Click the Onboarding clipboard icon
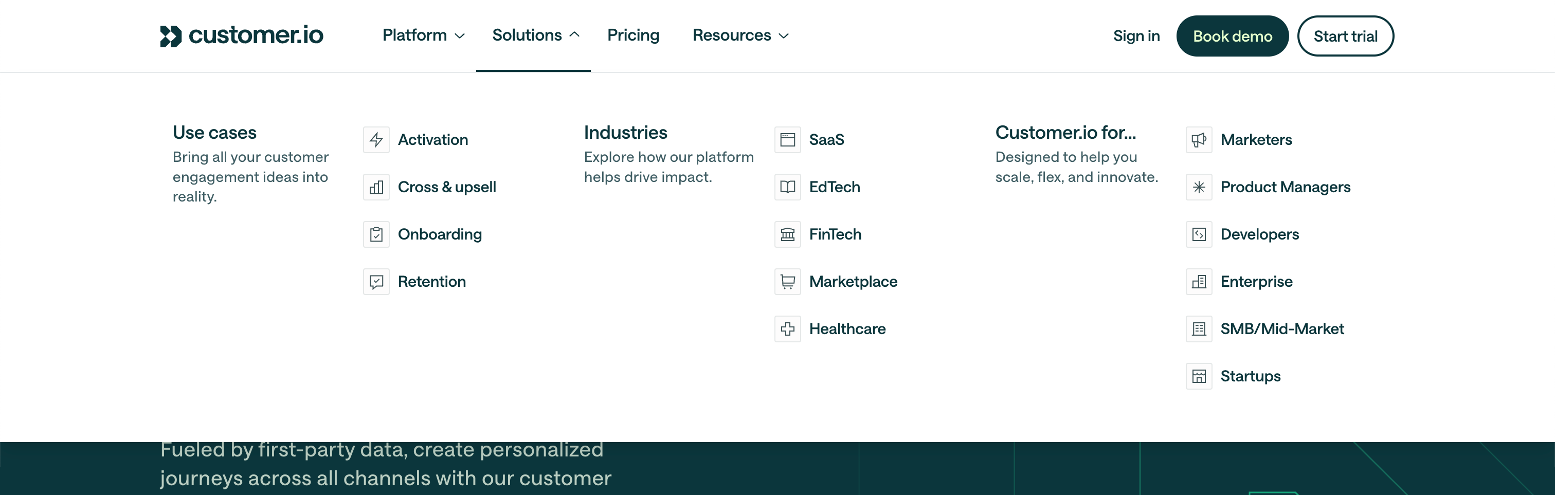The width and height of the screenshot is (1555, 495). pos(376,234)
